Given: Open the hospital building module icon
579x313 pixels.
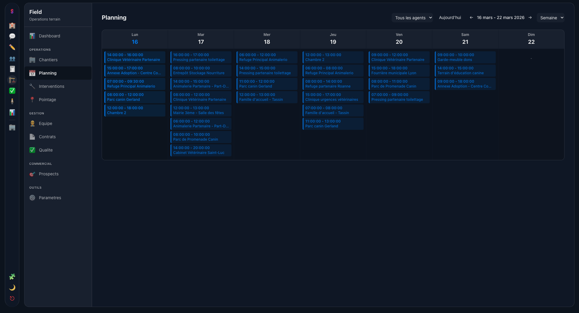Looking at the screenshot, I should [x=12, y=25].
